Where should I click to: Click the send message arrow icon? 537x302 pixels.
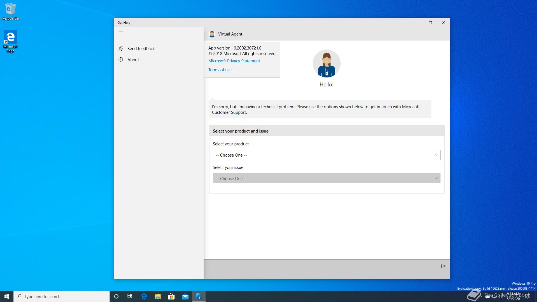tap(443, 266)
